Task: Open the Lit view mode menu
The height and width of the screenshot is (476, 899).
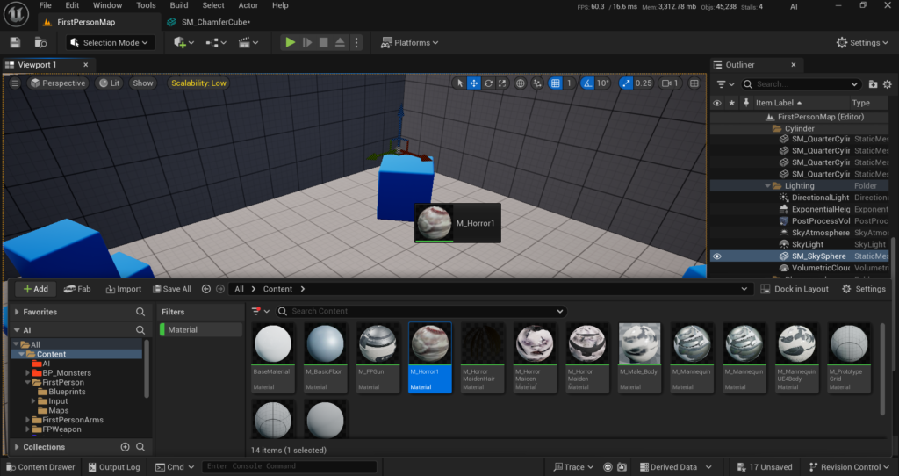Action: (109, 83)
